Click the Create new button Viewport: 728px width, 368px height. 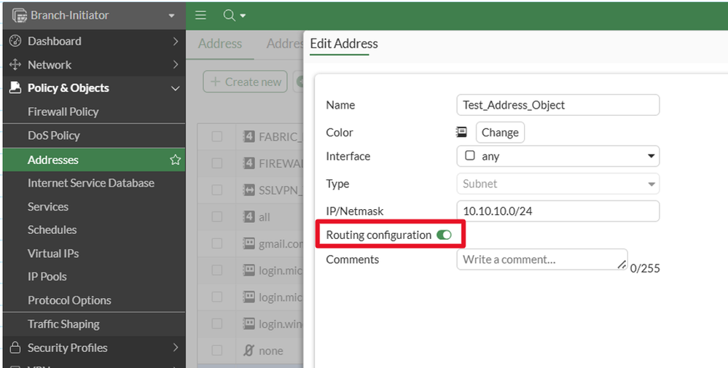[246, 82]
